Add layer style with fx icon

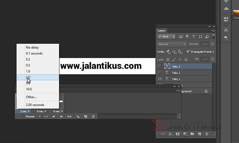click(170, 134)
